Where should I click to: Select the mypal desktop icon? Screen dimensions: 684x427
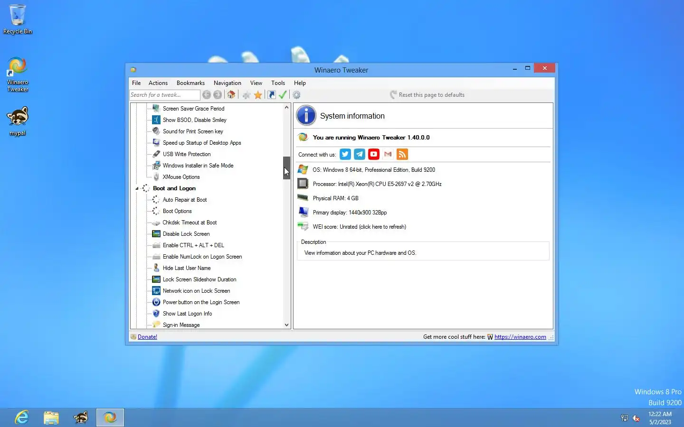tap(18, 122)
